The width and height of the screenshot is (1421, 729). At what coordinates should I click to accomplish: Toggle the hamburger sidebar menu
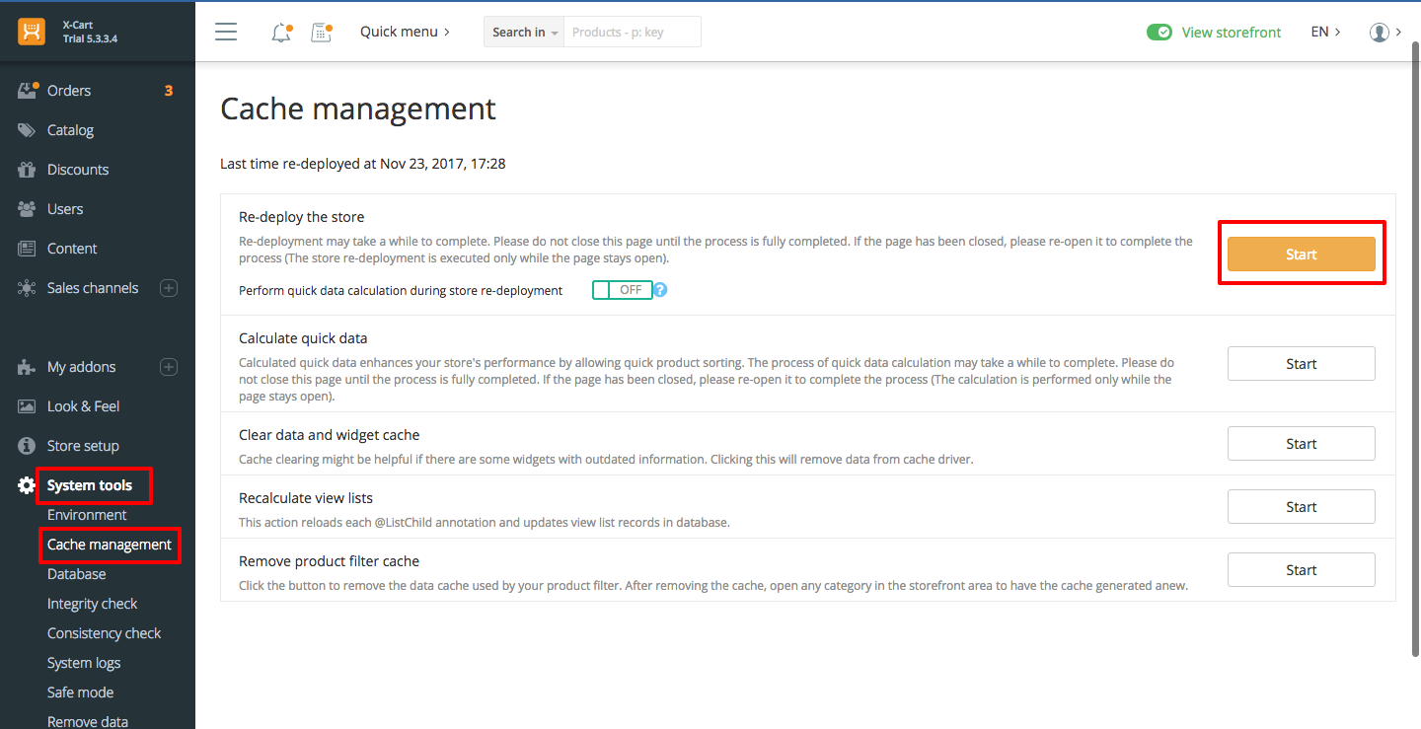coord(226,32)
